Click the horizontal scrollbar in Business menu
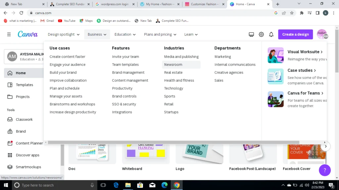This screenshot has height=190, width=339. coord(173,142)
